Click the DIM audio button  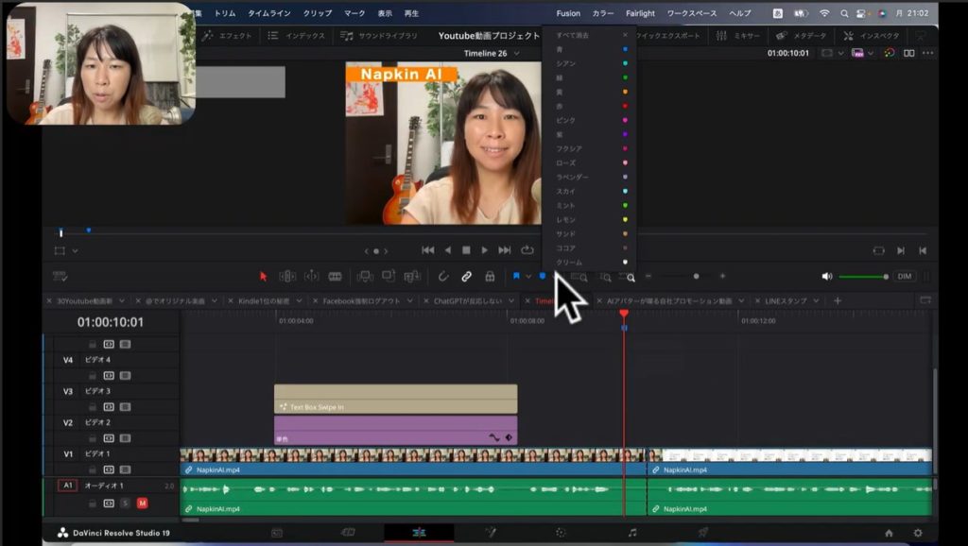pos(904,277)
